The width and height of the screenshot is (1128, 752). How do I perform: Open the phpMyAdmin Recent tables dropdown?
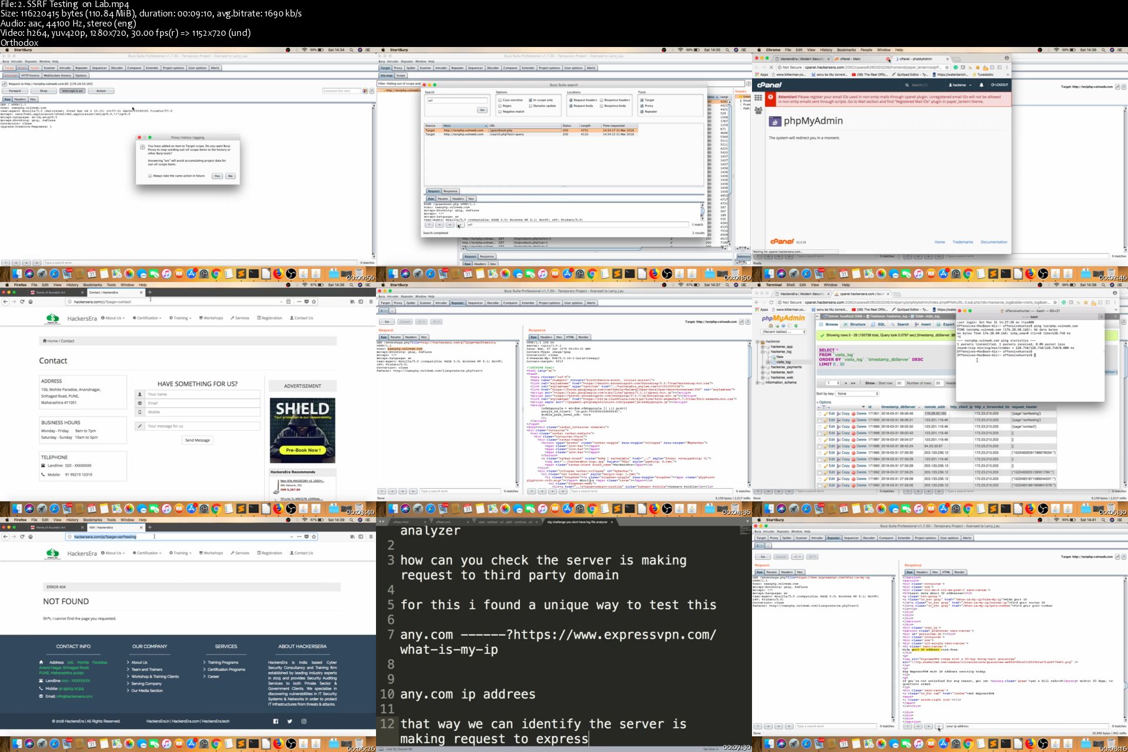784,332
